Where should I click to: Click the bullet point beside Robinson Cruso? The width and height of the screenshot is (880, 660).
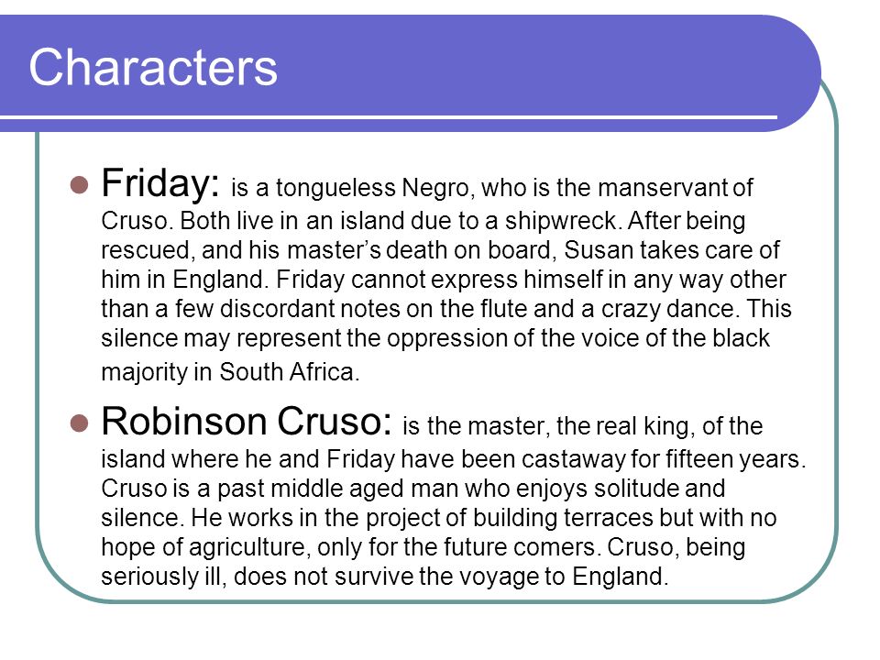tap(80, 423)
